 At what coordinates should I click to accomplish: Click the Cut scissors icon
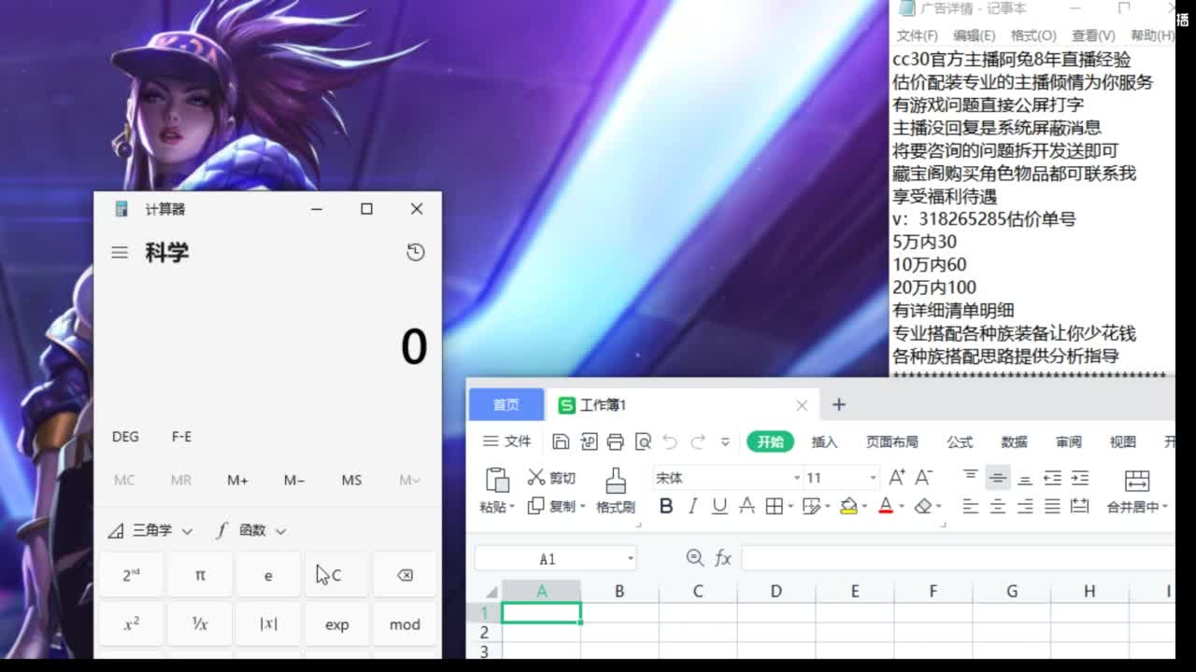[536, 478]
